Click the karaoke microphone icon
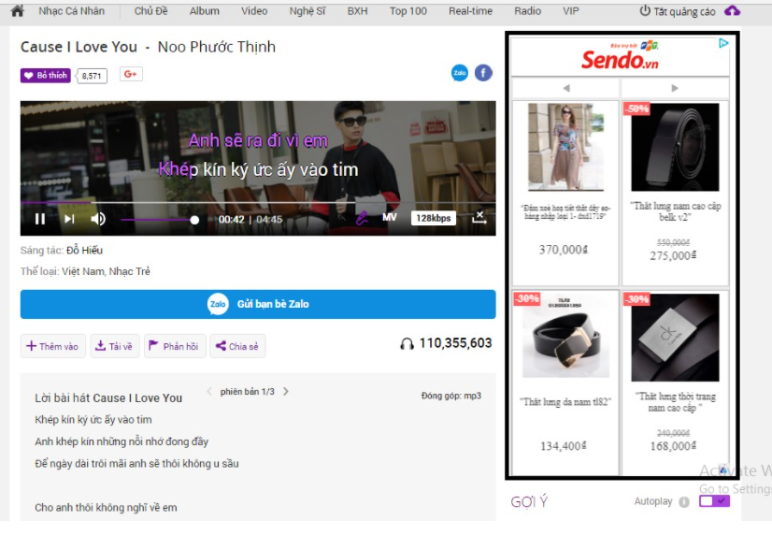This screenshot has width=772, height=549. (362, 218)
